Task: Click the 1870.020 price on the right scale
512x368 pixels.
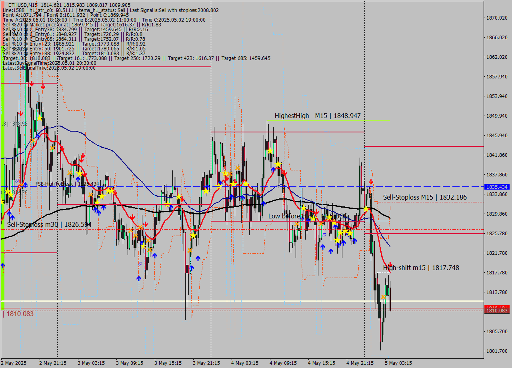Action: [x=496, y=18]
